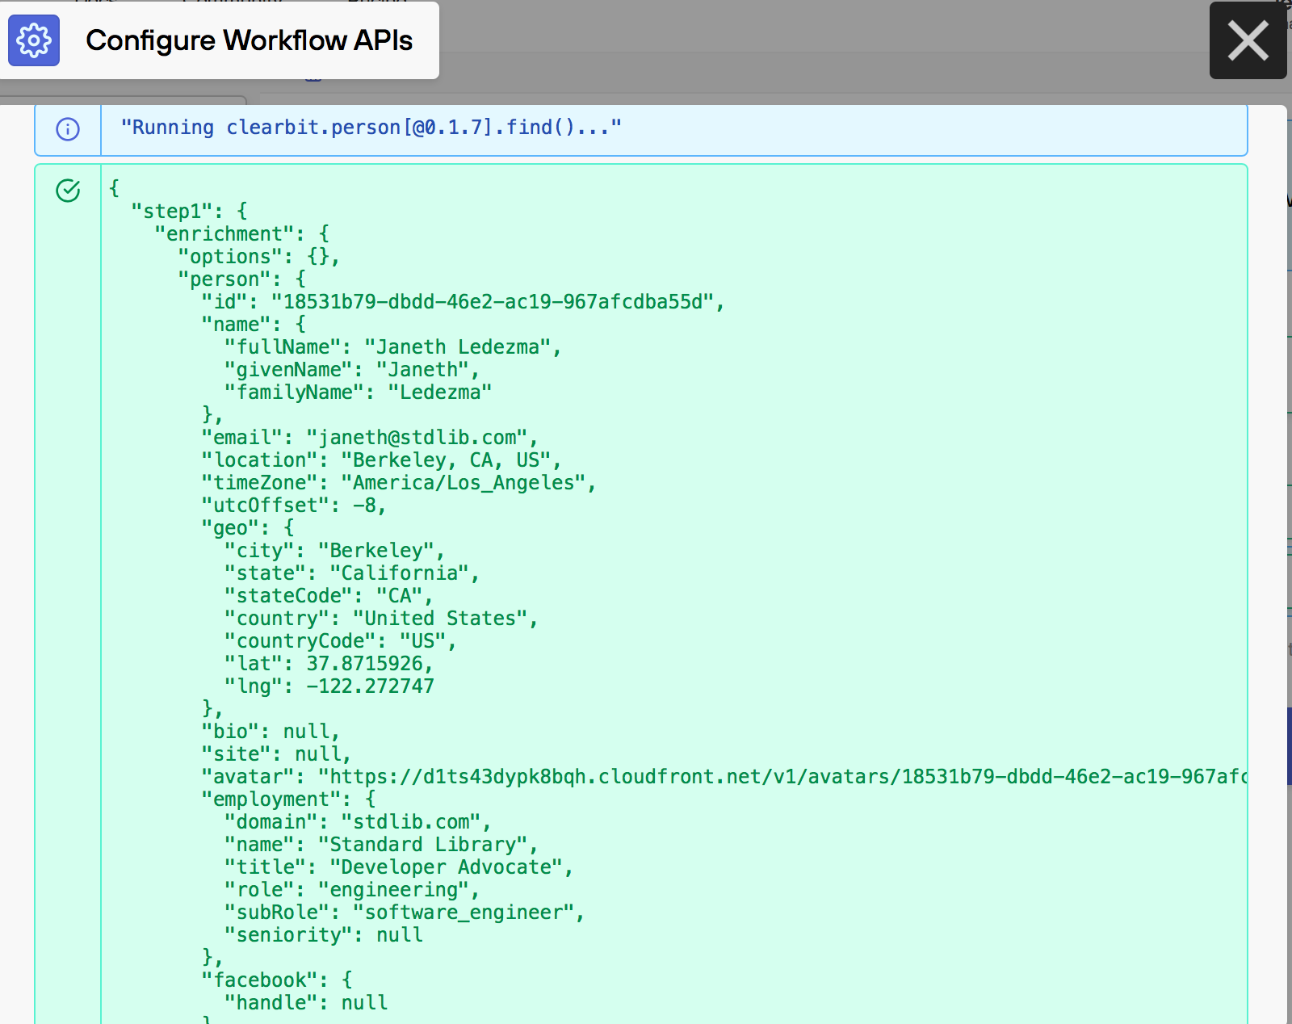Click the role "engineering" line
The width and height of the screenshot is (1292, 1024).
[x=352, y=890]
